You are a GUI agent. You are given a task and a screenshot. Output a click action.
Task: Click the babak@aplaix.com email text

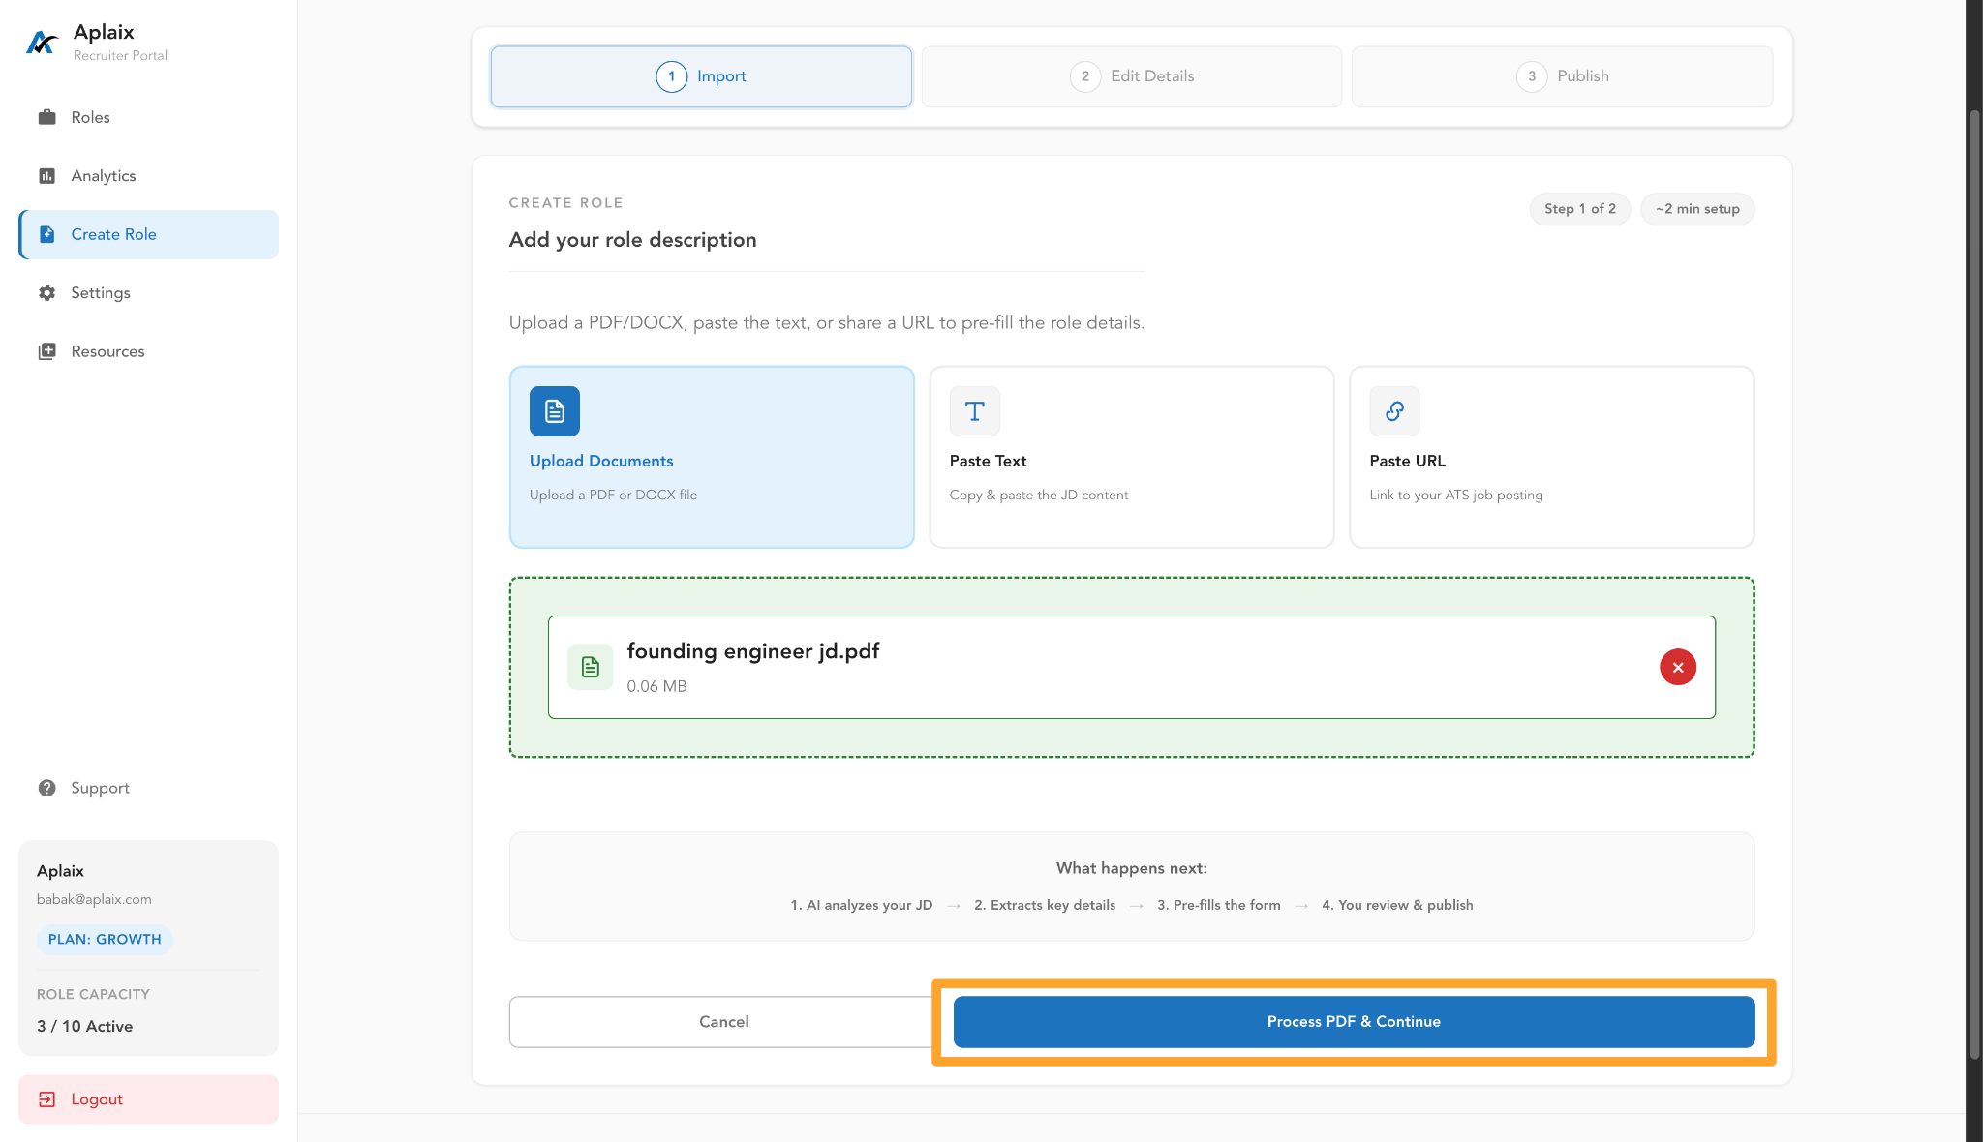(x=94, y=899)
